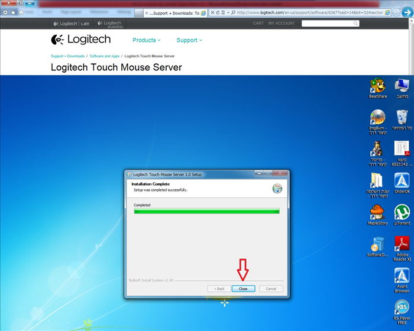Open the CART link

pyautogui.click(x=258, y=23)
